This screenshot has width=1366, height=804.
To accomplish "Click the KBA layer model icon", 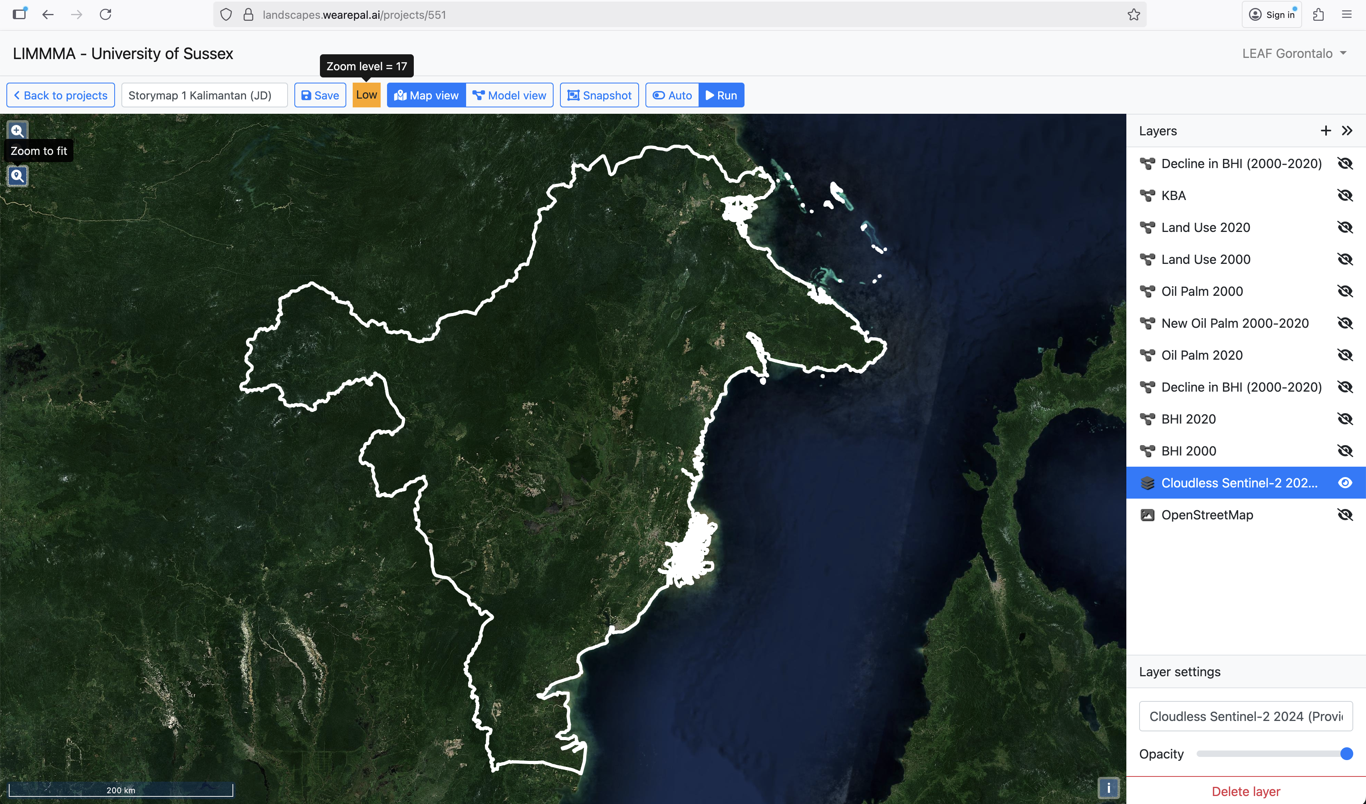I will 1147,196.
